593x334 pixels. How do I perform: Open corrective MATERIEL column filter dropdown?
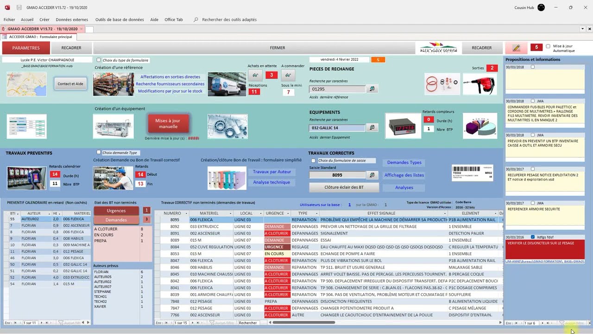click(230, 213)
